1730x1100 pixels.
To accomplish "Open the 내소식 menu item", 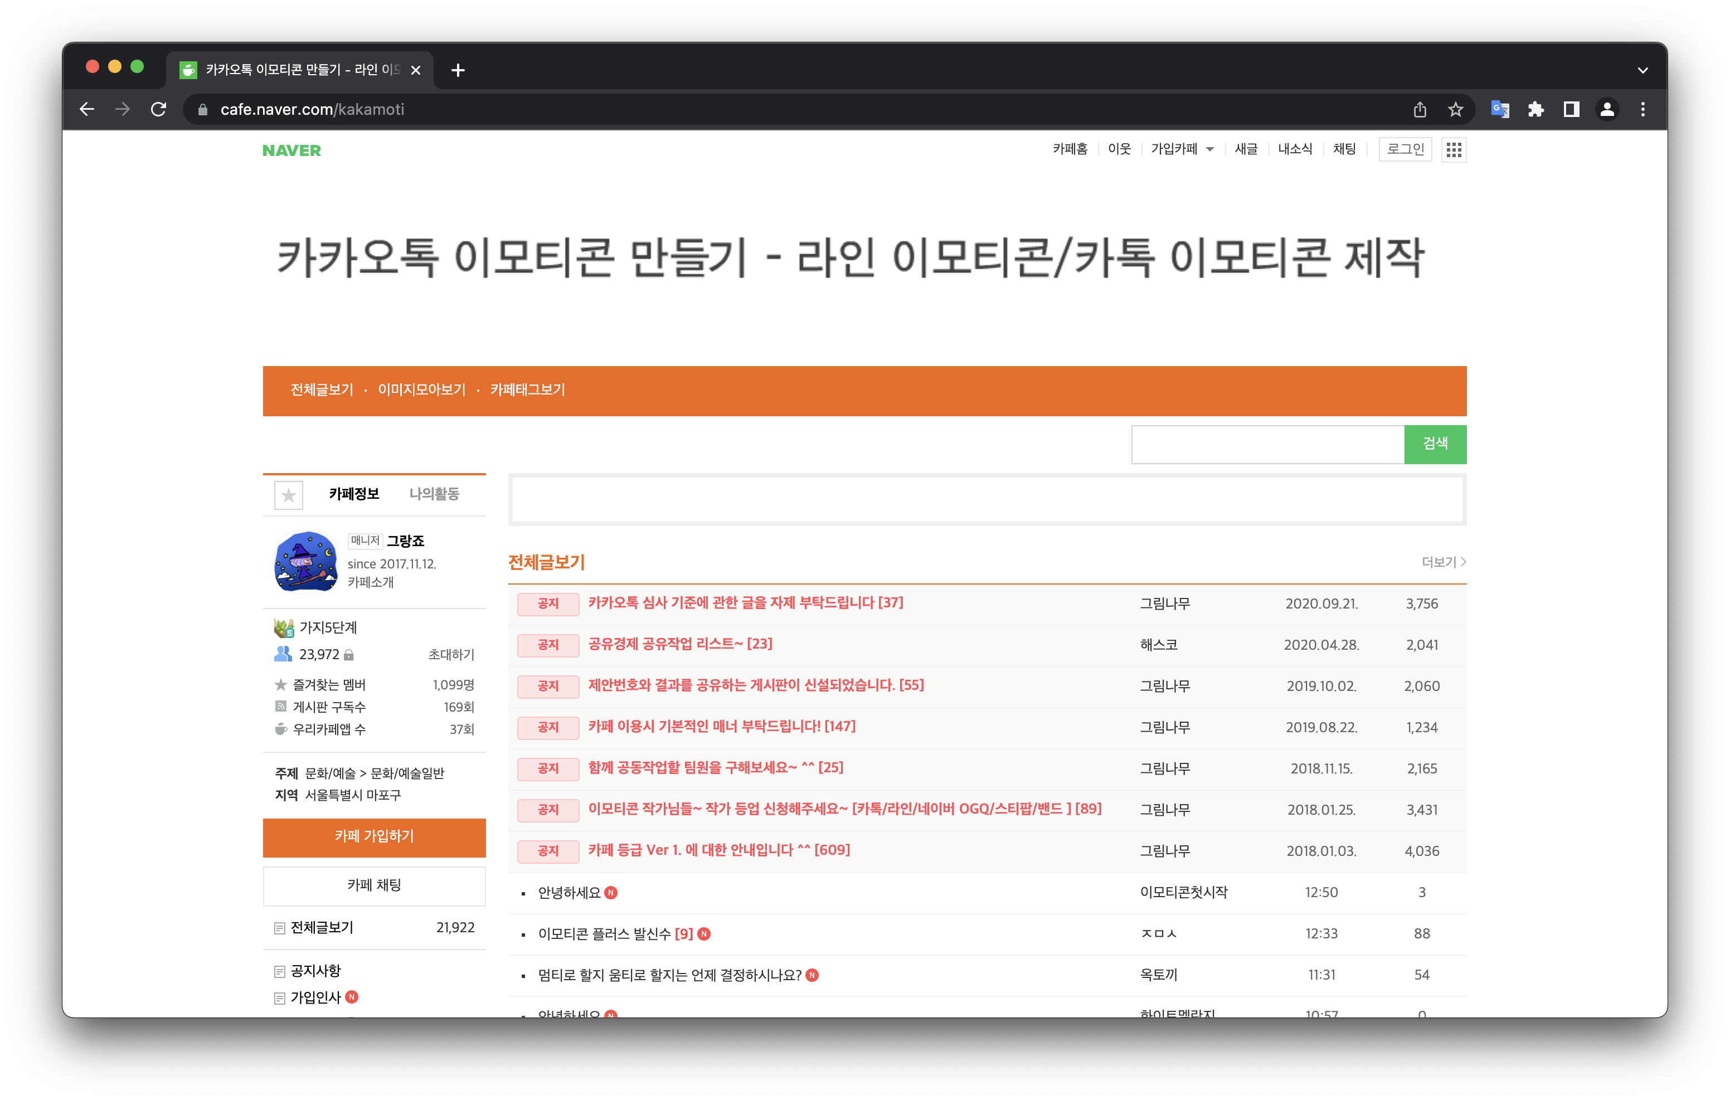I will (1295, 149).
